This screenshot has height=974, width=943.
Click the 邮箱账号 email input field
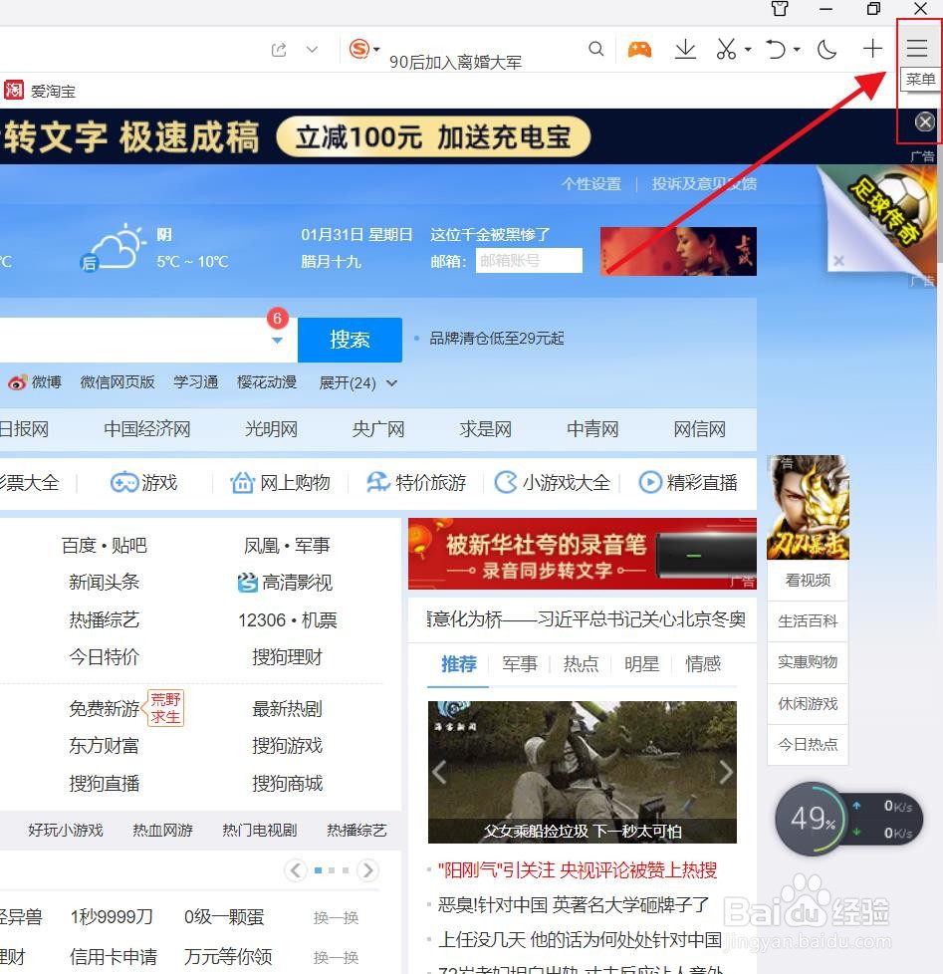tap(528, 261)
